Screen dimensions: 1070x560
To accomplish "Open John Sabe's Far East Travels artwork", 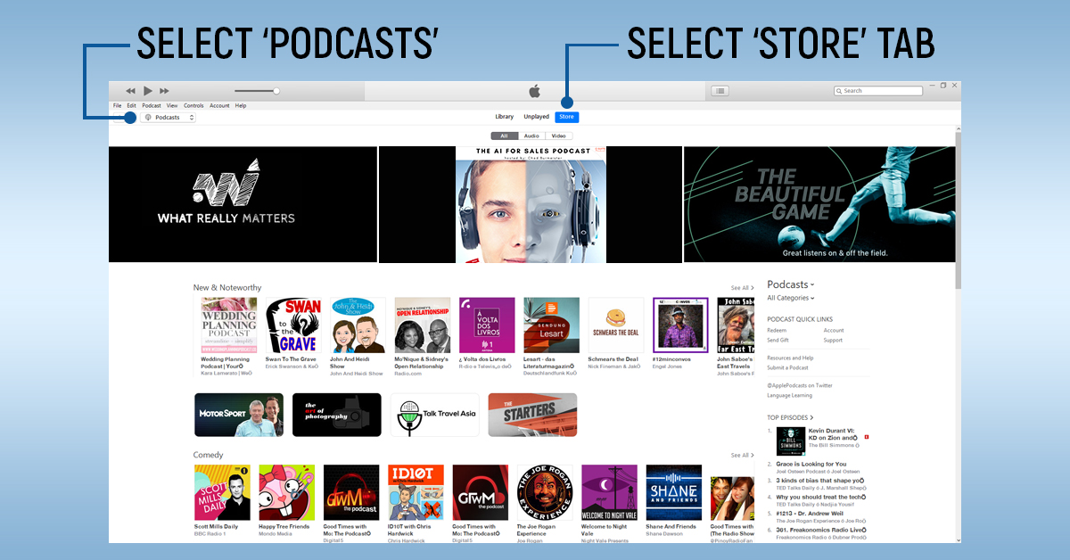I will pyautogui.click(x=736, y=325).
